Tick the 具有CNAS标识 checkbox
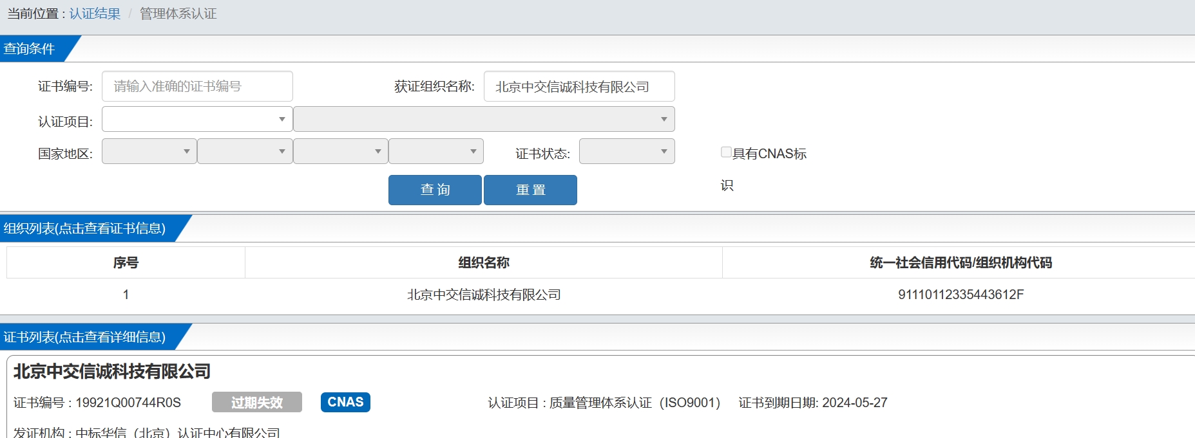The width and height of the screenshot is (1195, 438). click(726, 152)
